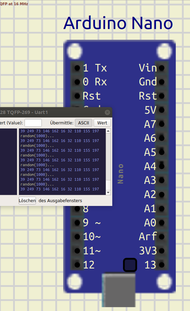This screenshot has height=311, width=190.
Task: Click the pin 9 ~ hole
Action: (77, 223)
